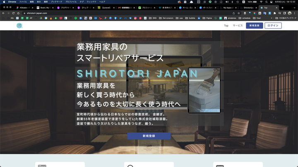Open the 履歴 menu

[x=46, y=2]
